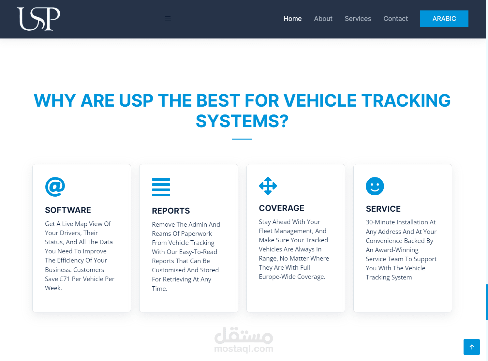Select the REPORTS card heading
This screenshot has height=361, width=488.
click(171, 211)
